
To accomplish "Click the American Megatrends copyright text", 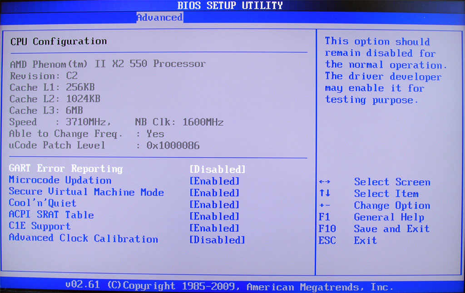I will tap(250, 287).
